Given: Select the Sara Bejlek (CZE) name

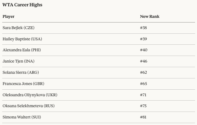Looking at the screenshot, I should coord(18,28).
